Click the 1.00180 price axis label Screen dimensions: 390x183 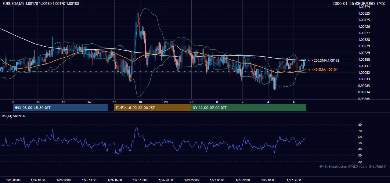coord(364,59)
